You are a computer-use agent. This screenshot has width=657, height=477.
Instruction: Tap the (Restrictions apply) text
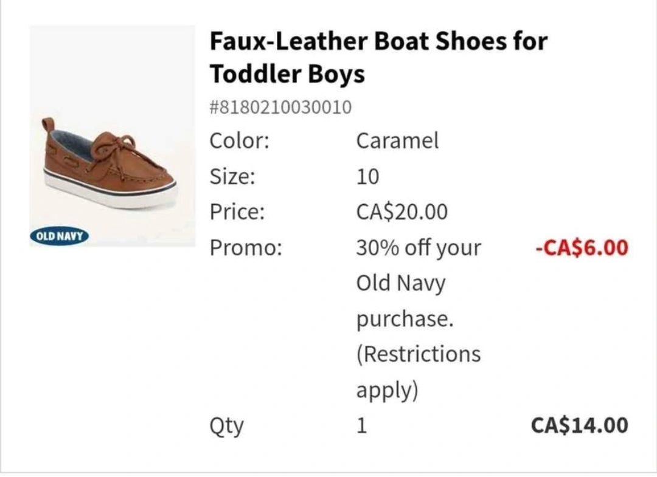(418, 371)
